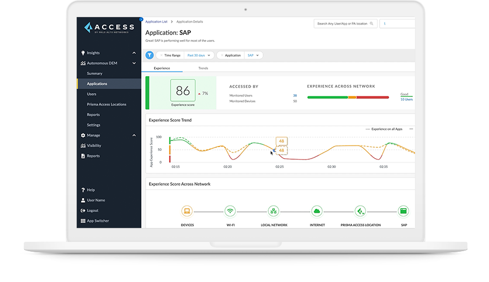489x282 pixels.
Task: Click the Visibility chart icon
Action: 83,145
